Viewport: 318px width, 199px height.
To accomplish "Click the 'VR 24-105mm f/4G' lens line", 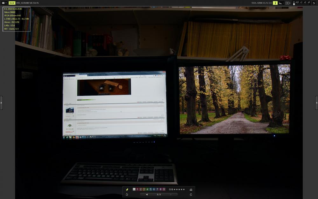I will point(12,15).
